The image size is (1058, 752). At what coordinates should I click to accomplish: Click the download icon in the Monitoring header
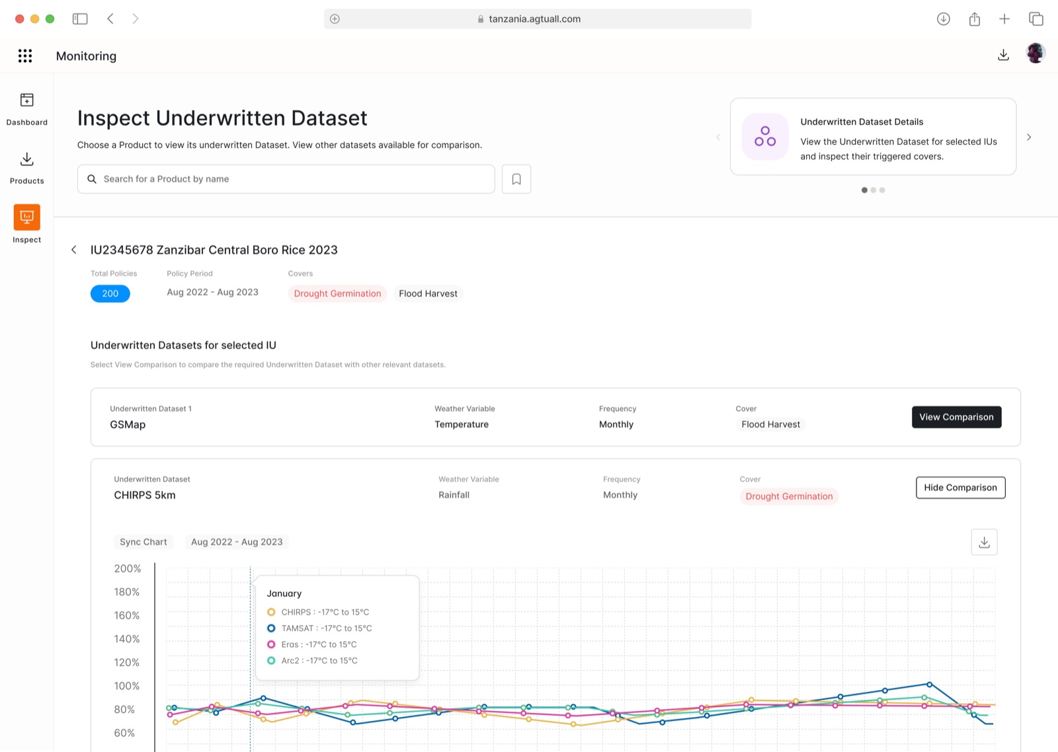[x=1003, y=56]
